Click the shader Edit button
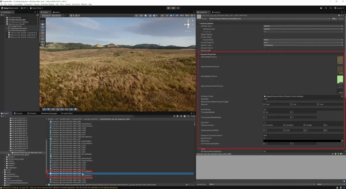This screenshot has height=189, width=346. coord(335,19)
